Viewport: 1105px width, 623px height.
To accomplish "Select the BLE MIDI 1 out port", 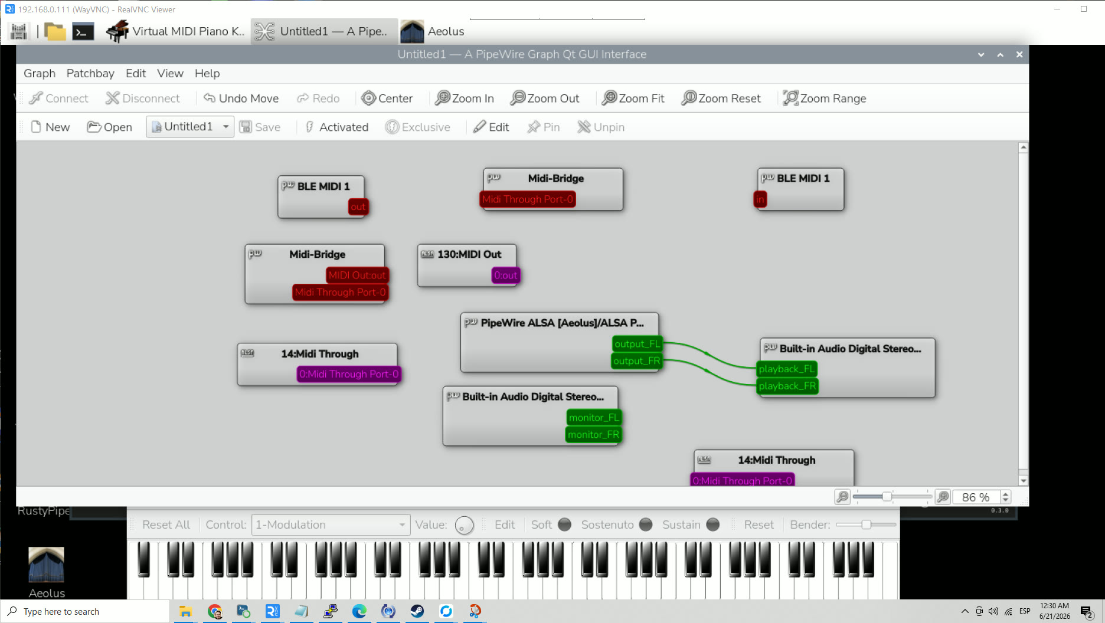I will tap(358, 207).
